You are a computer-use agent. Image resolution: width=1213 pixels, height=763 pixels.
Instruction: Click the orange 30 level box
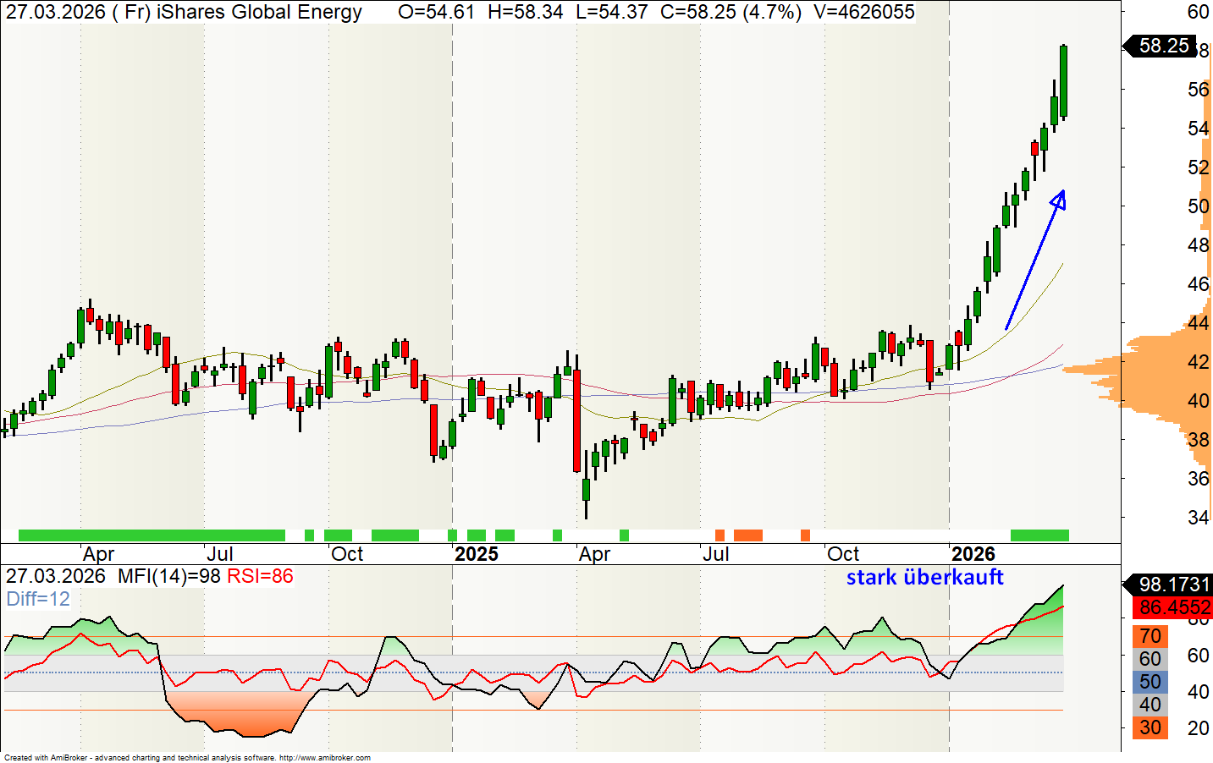1150,727
